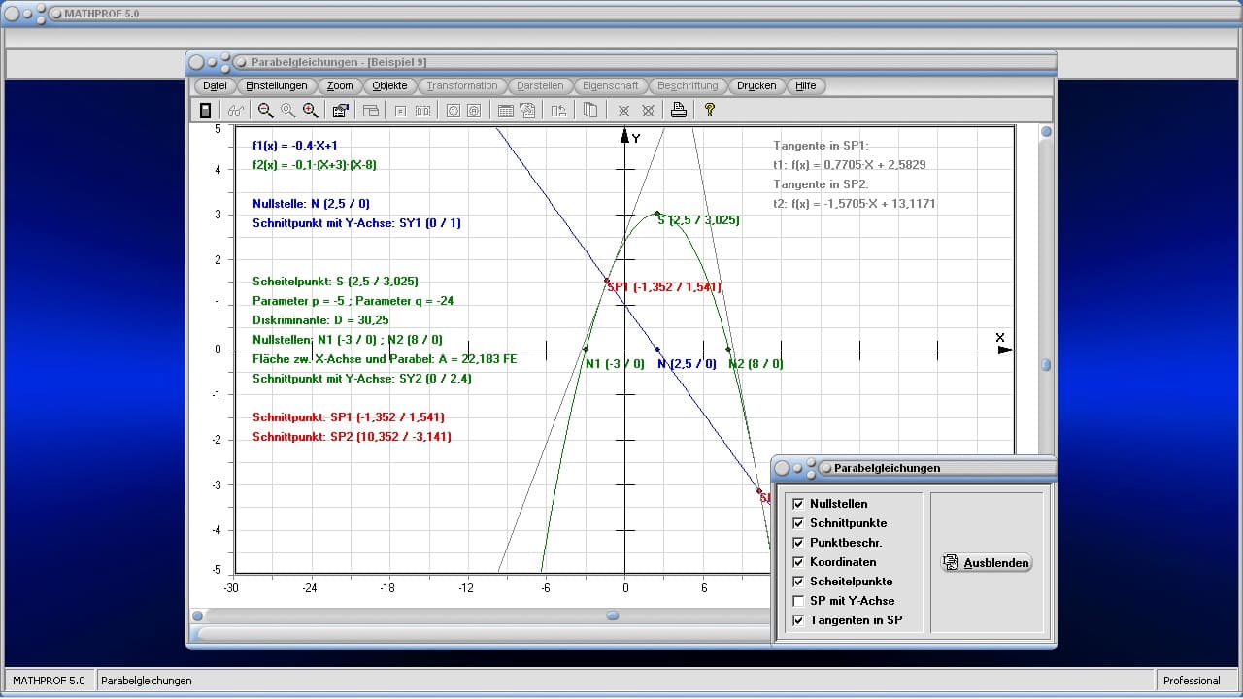Disable the Tangenten in SP checkbox

798,620
